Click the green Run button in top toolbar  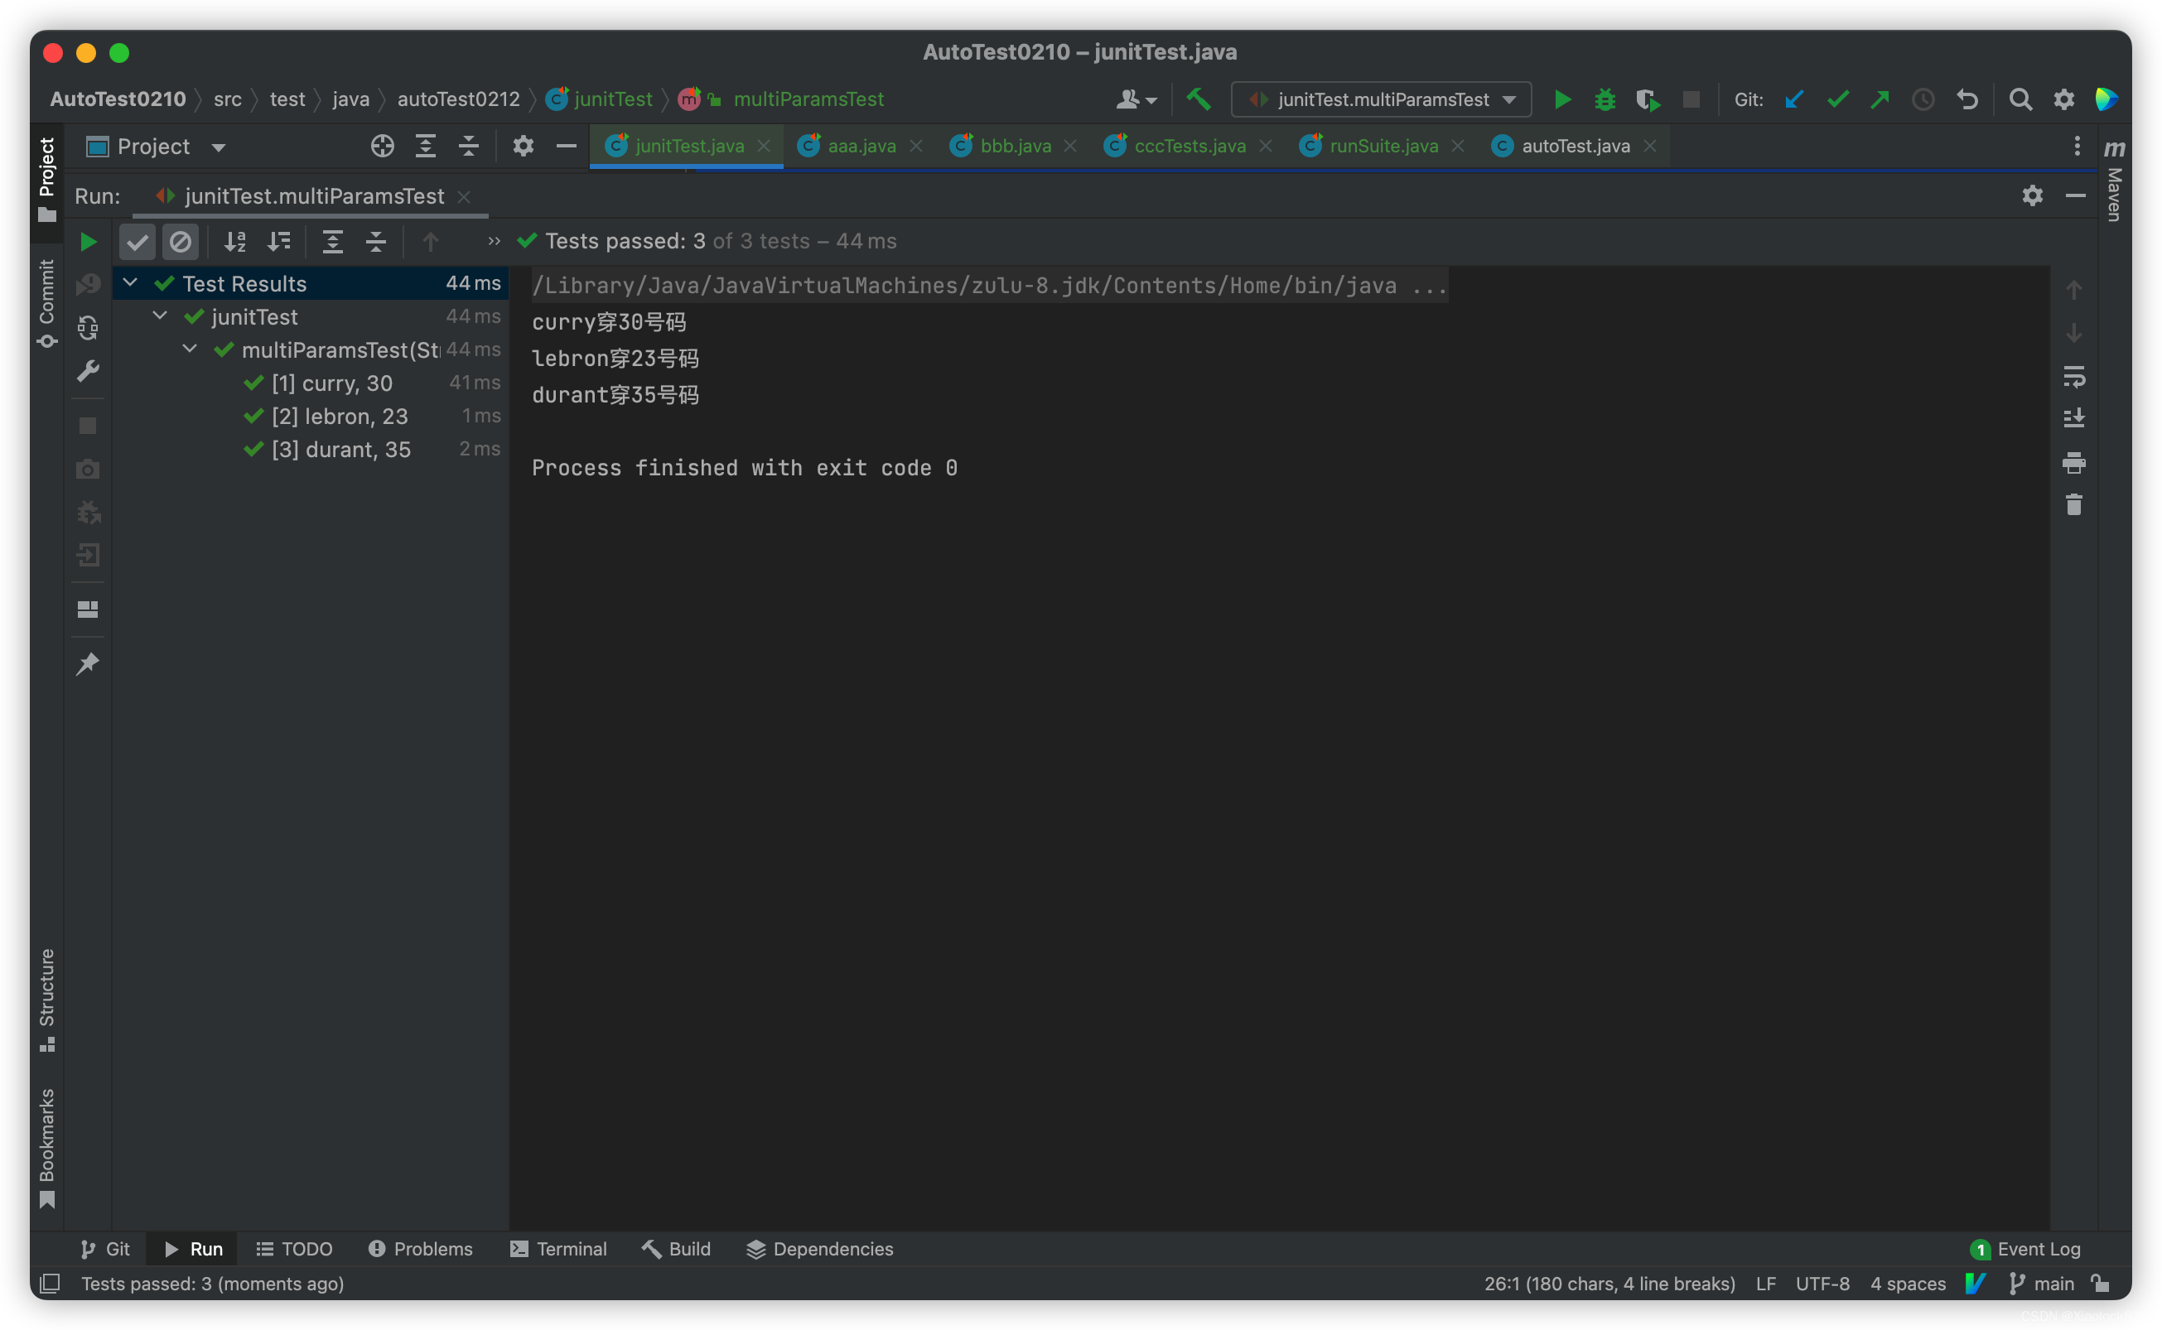(1562, 99)
